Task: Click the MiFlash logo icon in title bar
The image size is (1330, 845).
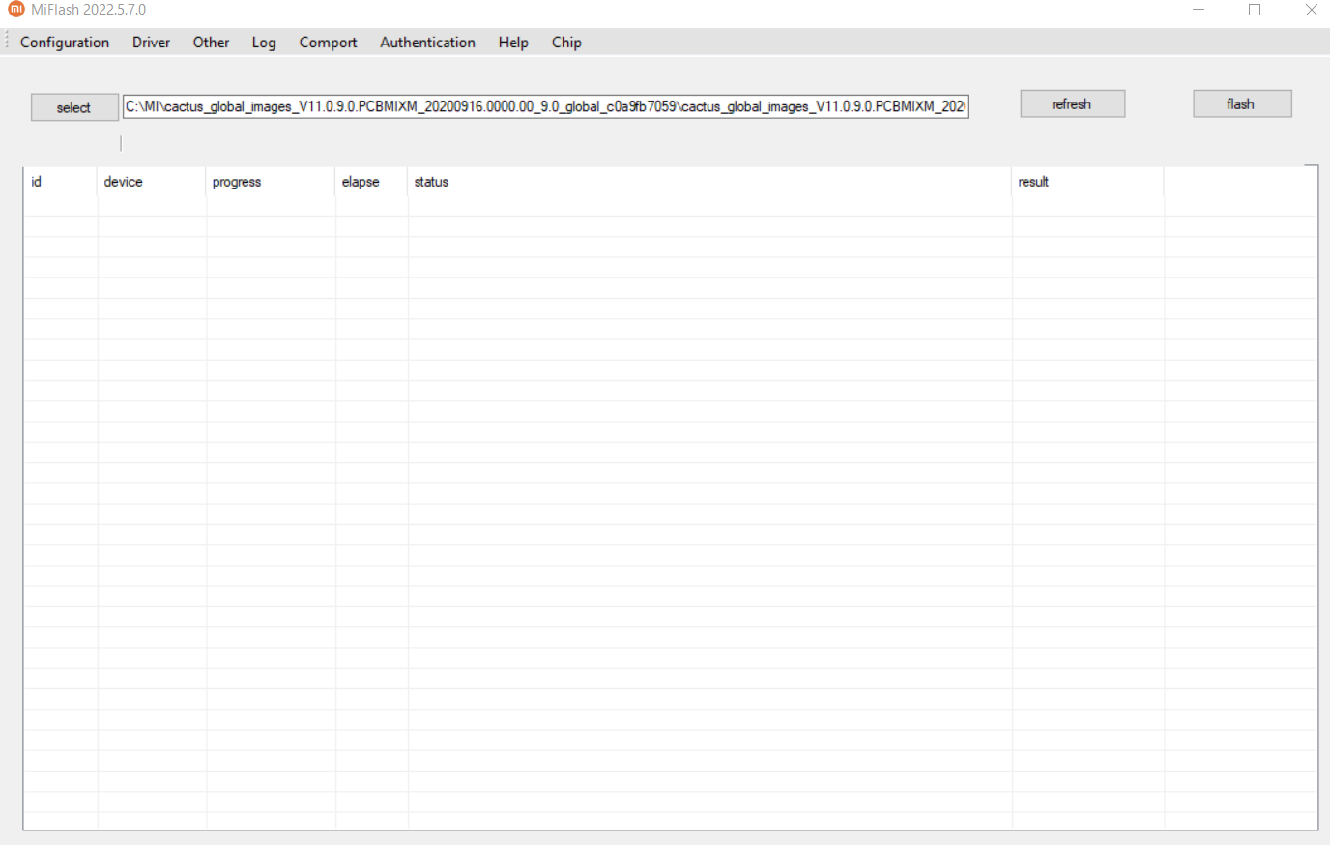Action: pyautogui.click(x=16, y=9)
